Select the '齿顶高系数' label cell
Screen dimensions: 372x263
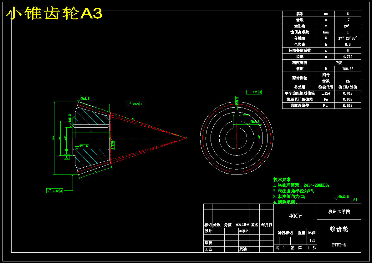[x=300, y=32]
